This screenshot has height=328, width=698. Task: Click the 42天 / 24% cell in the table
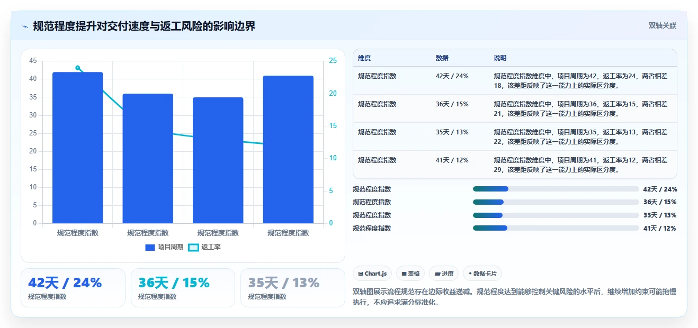point(452,76)
